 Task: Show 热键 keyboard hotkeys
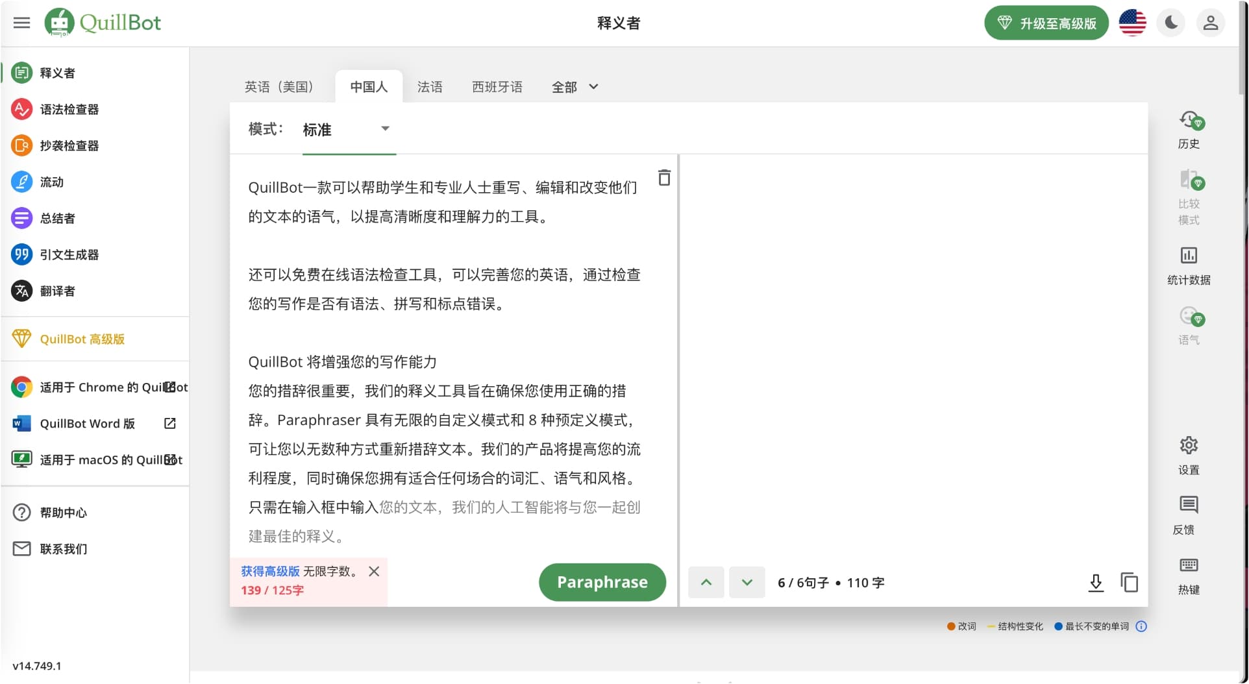pyautogui.click(x=1188, y=575)
